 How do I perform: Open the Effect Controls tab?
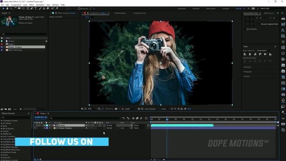(67, 13)
